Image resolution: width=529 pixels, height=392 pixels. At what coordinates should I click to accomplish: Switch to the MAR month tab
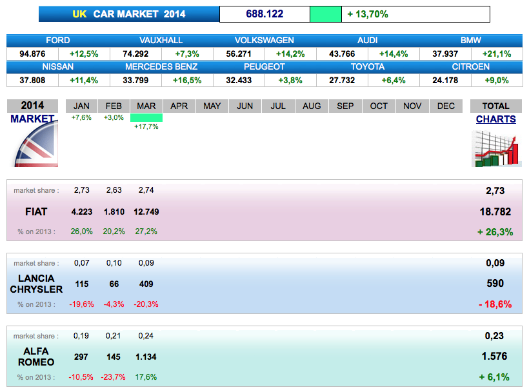point(146,106)
